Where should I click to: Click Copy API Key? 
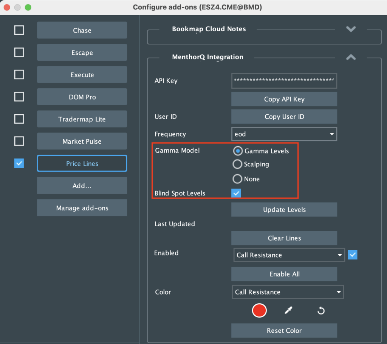(284, 99)
